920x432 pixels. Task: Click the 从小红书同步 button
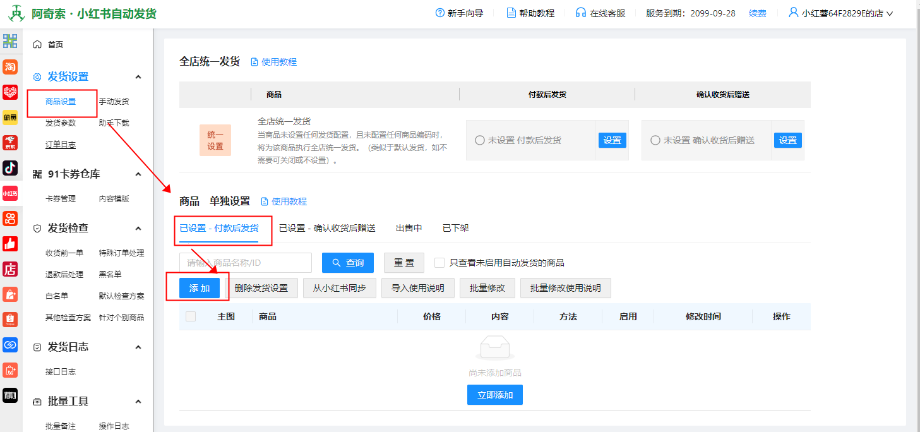(340, 288)
